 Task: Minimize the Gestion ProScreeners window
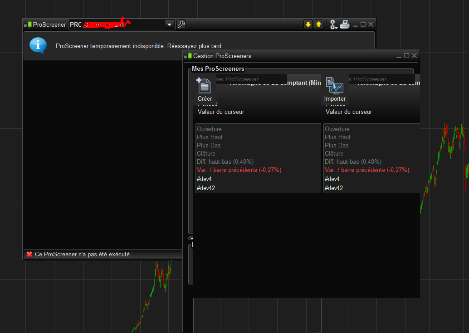tap(399, 56)
